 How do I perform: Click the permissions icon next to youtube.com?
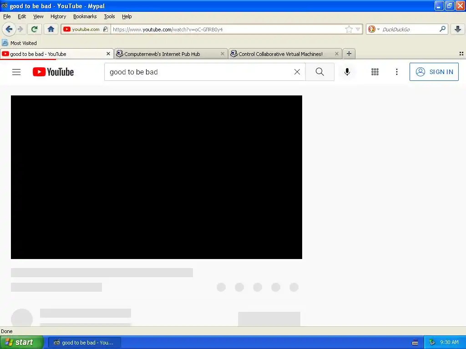pyautogui.click(x=106, y=29)
